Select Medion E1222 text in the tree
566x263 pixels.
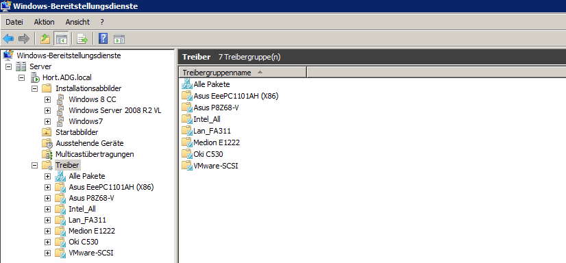point(92,231)
